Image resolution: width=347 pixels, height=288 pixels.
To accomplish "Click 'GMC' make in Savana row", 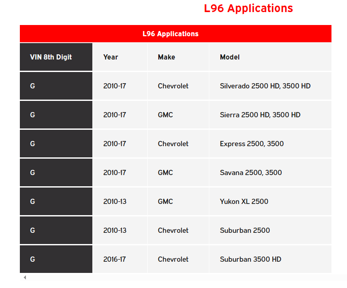I will (x=178, y=172).
